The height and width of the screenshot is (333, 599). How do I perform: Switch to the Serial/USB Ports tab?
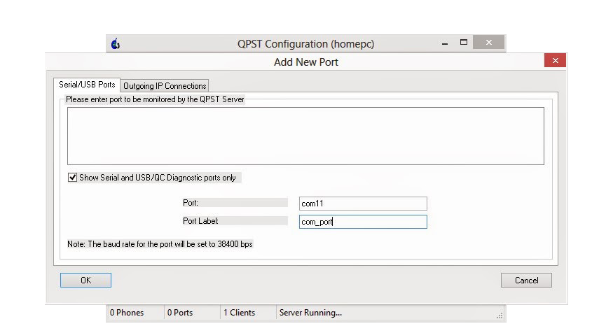pyautogui.click(x=87, y=85)
